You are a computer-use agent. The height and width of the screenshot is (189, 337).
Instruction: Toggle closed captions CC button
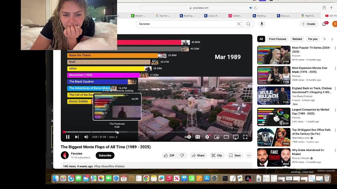(197, 137)
